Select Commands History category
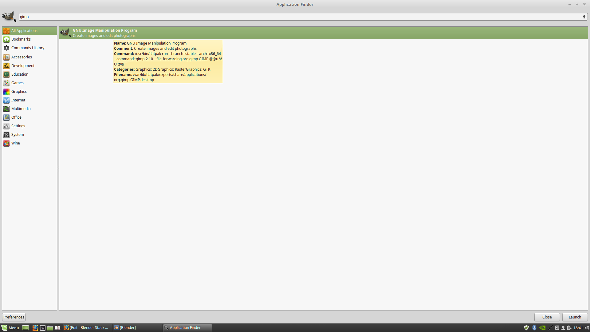Screen dimensions: 590x332 point(28,48)
